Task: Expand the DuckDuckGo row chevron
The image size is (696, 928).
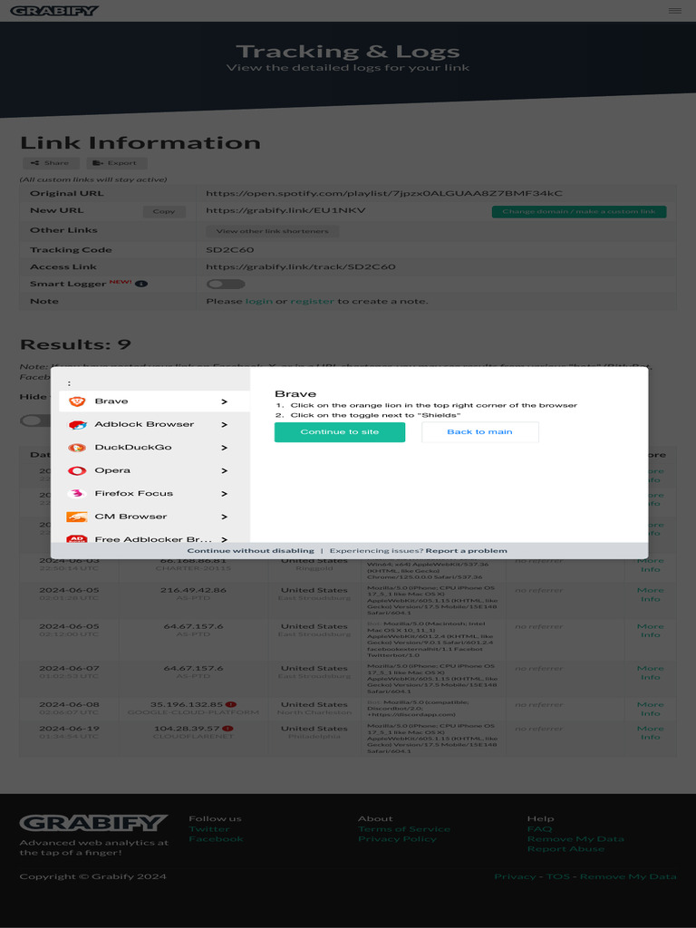Action: click(x=225, y=448)
